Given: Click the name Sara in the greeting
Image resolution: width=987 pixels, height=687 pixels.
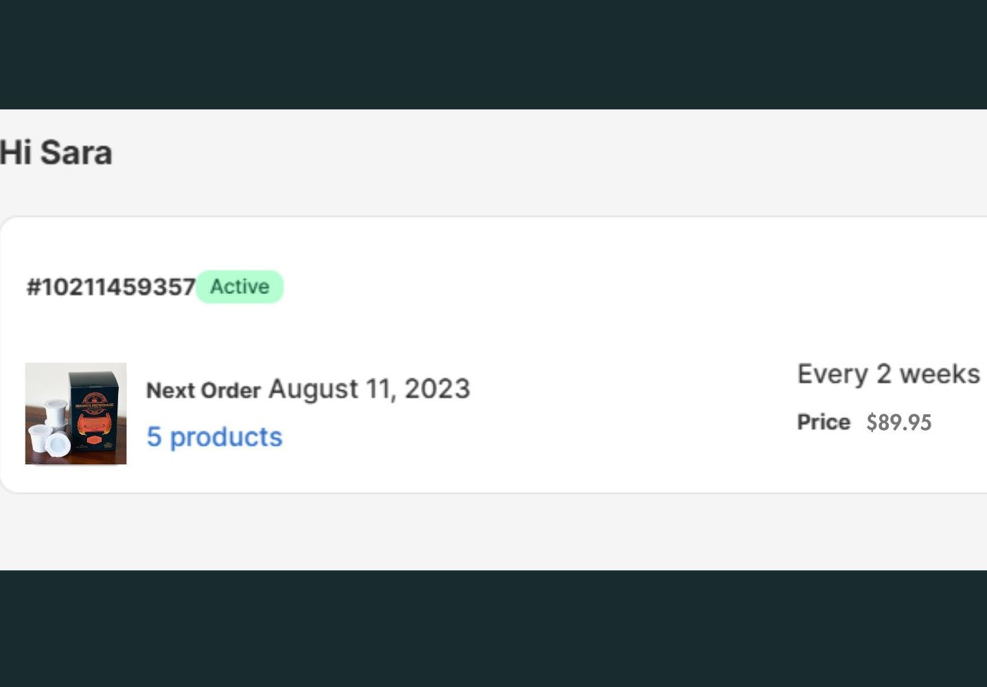Looking at the screenshot, I should [76, 153].
